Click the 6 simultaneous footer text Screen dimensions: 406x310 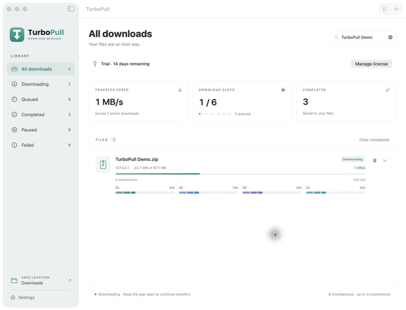coord(359,294)
